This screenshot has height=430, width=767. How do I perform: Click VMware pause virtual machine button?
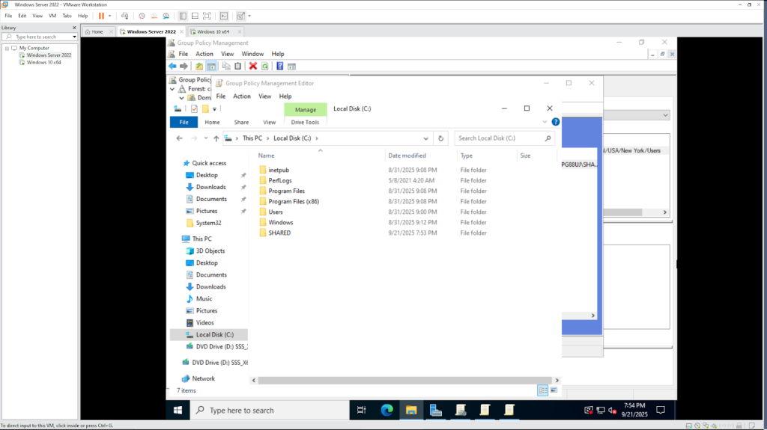[101, 16]
